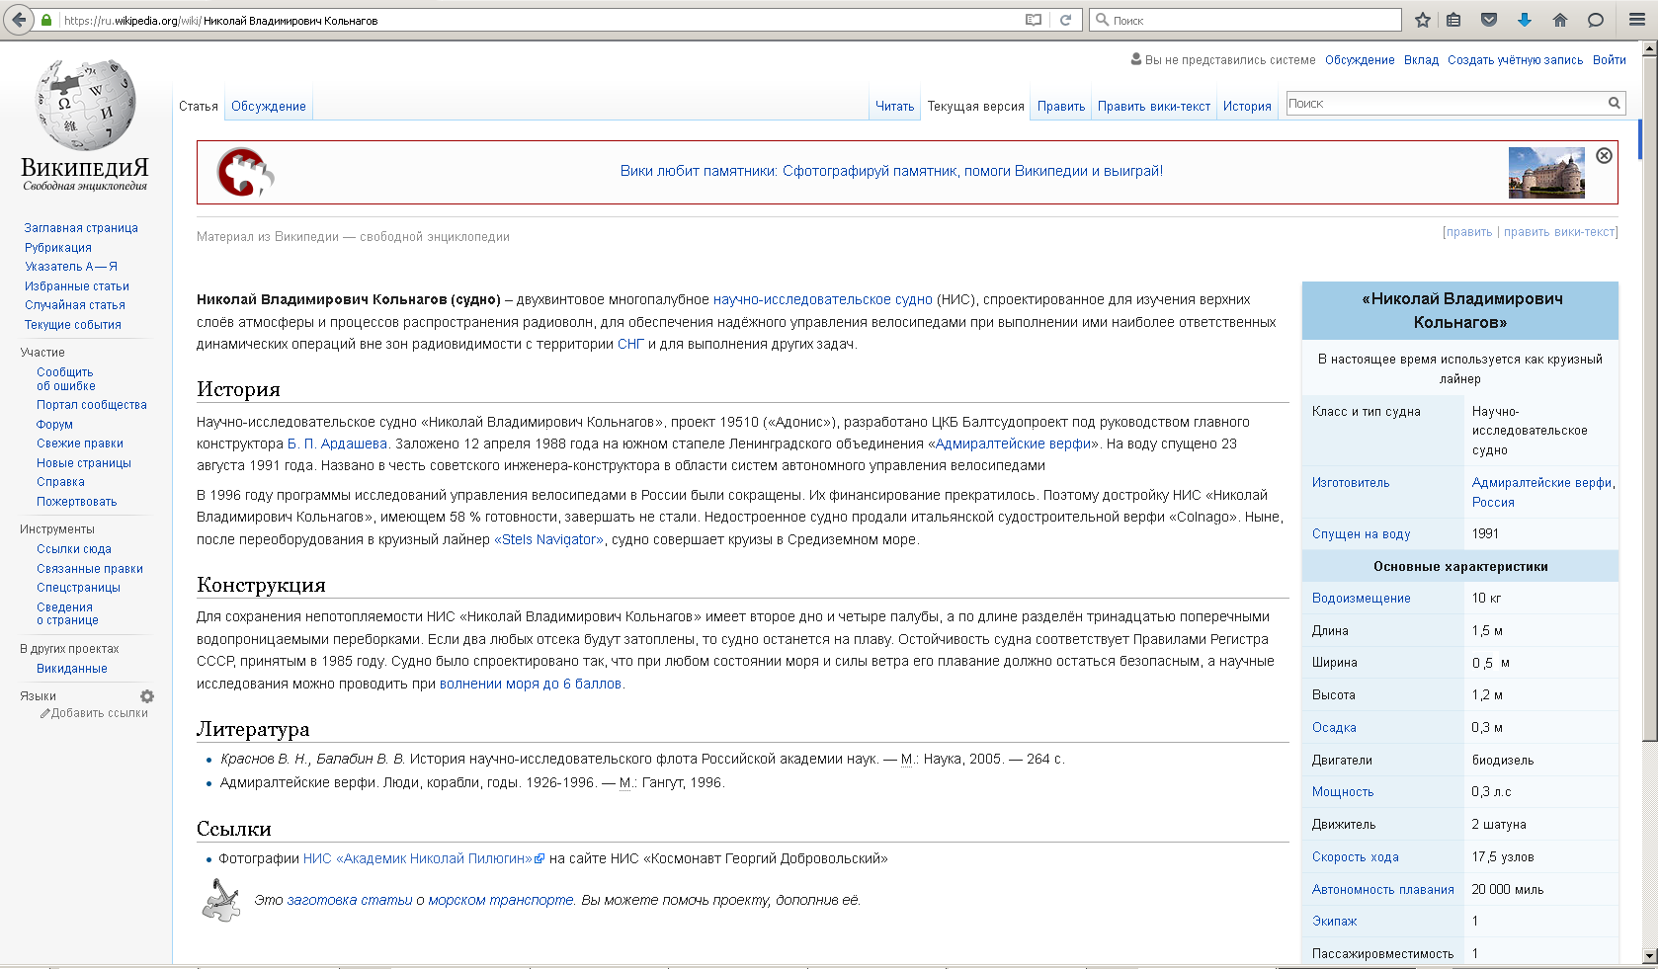Open language settings gear in the sidebar
Screen dimensions: 1660x969
(x=147, y=696)
